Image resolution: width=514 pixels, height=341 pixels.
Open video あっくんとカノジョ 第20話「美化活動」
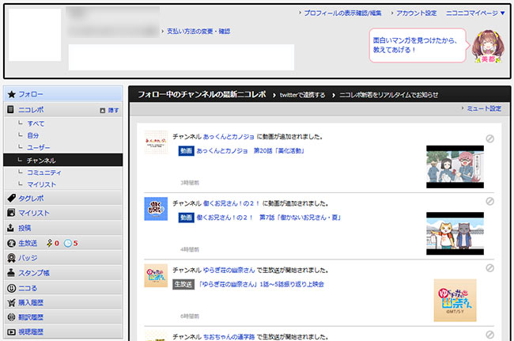[251, 151]
